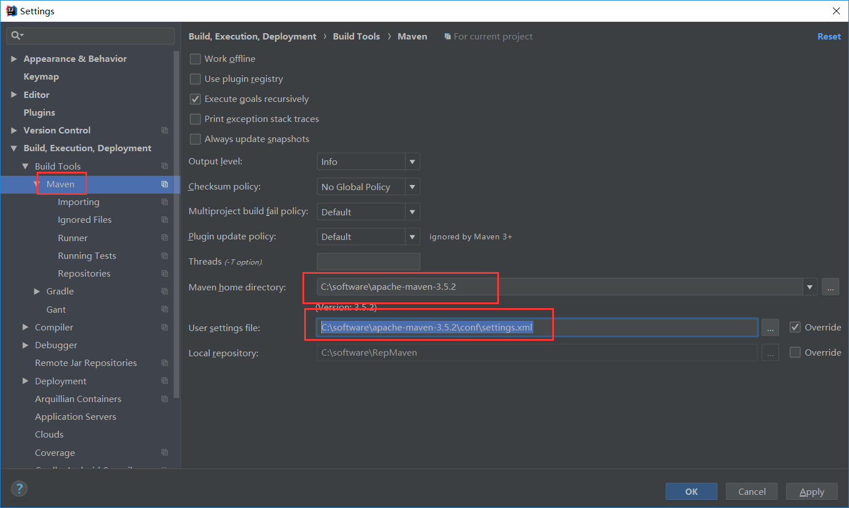Collapse the Build Tools node
This screenshot has height=508, width=849.
[25, 166]
